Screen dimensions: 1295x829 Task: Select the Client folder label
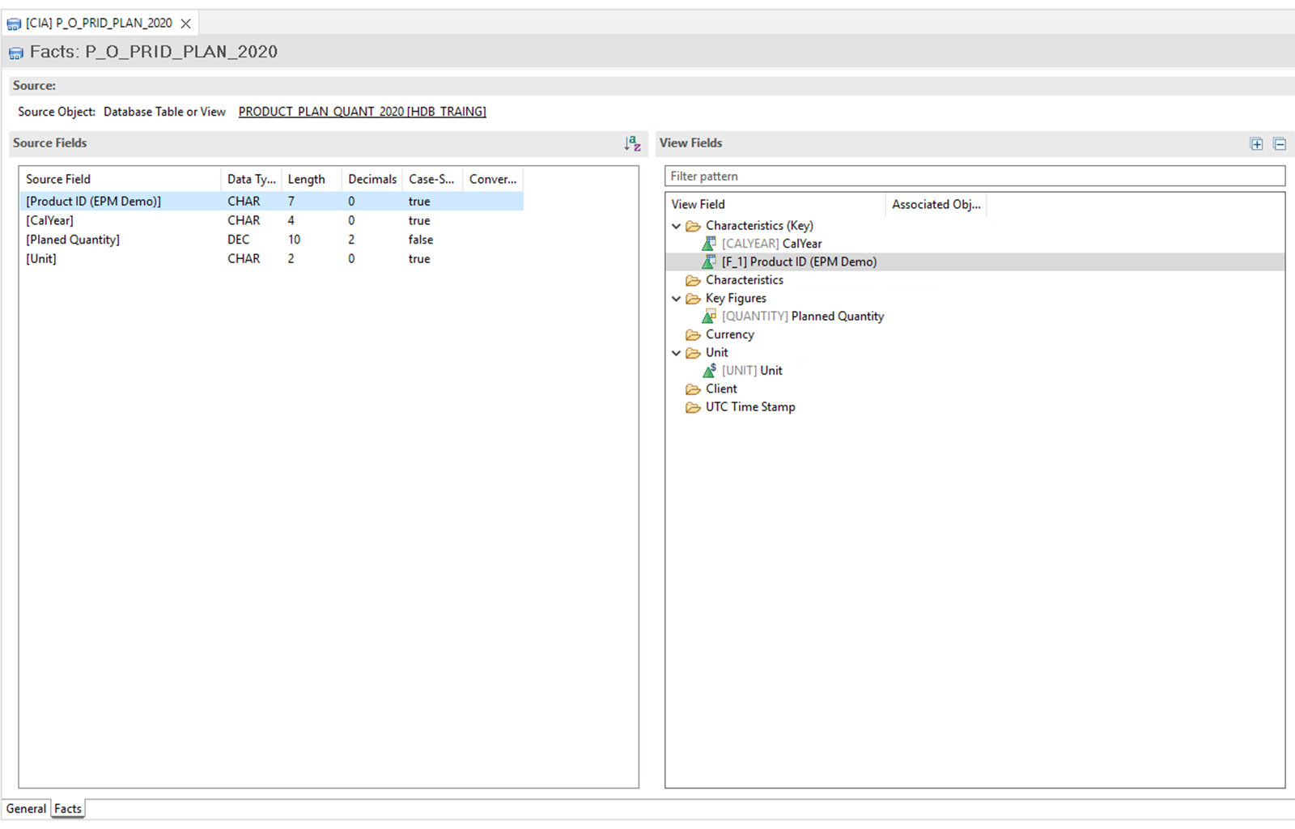[721, 389]
